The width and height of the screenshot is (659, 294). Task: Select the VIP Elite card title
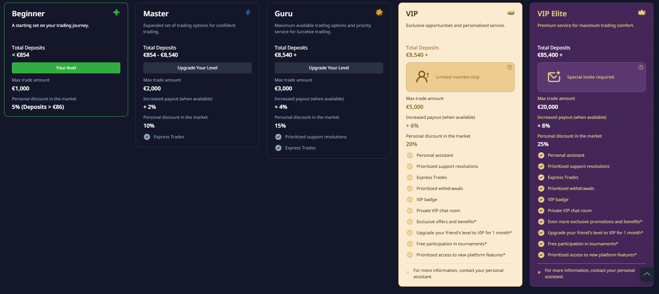552,14
